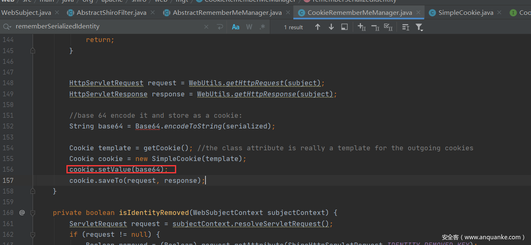
Task: Toggle Match Case (Aa) search option
Action: (x=236, y=27)
